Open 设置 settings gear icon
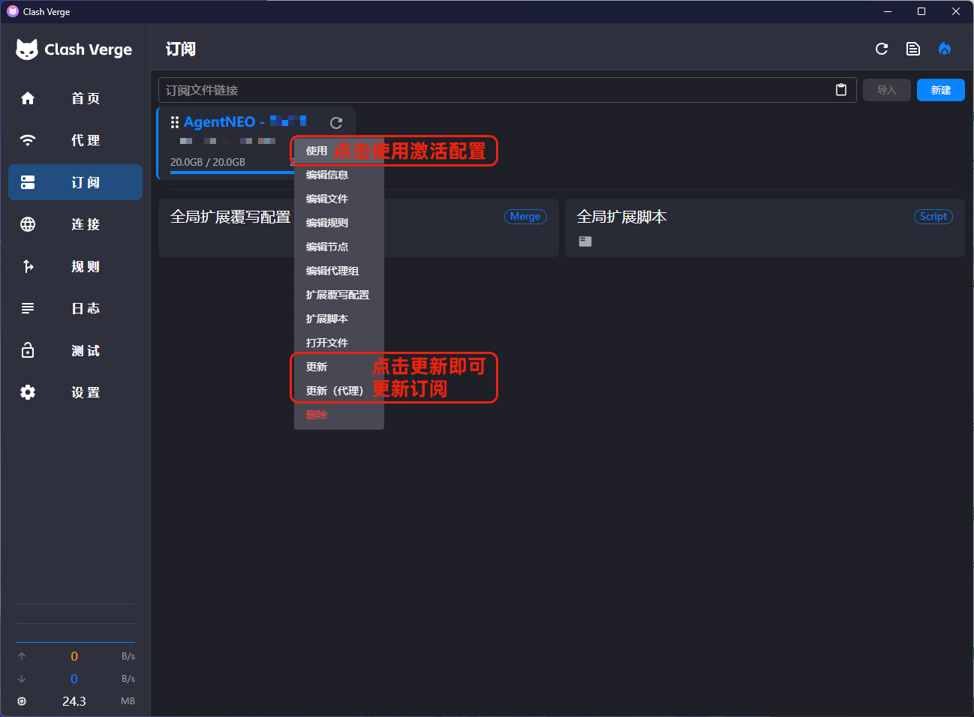 point(28,392)
